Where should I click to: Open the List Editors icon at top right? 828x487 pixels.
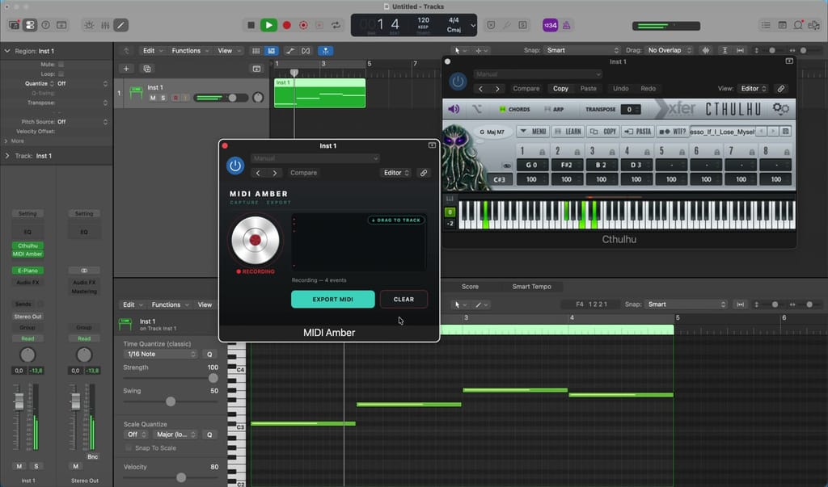click(766, 25)
